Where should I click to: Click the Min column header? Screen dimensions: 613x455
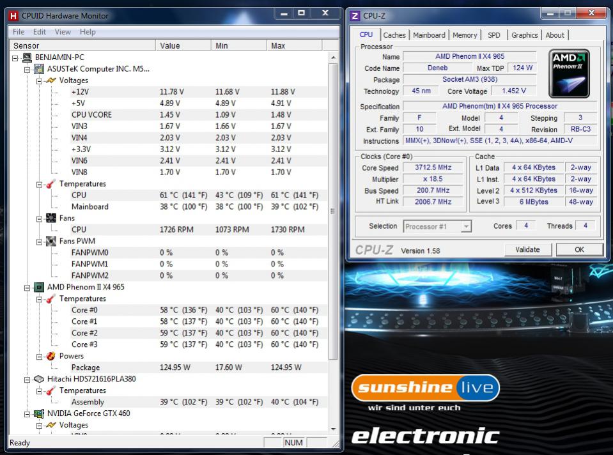pos(239,46)
